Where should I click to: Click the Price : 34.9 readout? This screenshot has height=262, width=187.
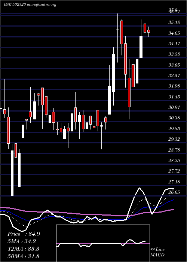pos(24,234)
